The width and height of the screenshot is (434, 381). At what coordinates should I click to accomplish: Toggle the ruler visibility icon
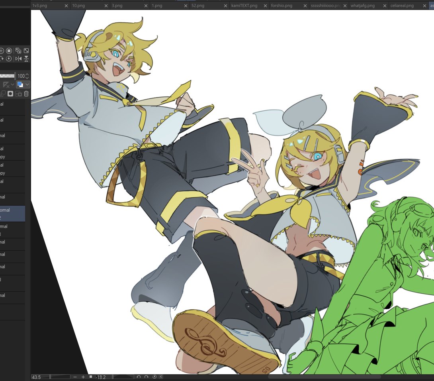pyautogui.click(x=6, y=85)
